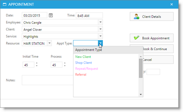Viewport: 183px width, 112px height.
Task: Pick Repeat/Request appointment type
Action: pyautogui.click(x=87, y=69)
